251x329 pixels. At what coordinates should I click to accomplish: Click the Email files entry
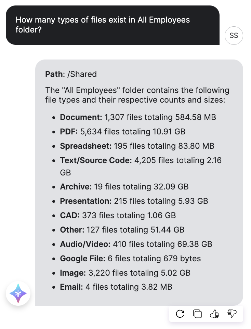pos(116,287)
